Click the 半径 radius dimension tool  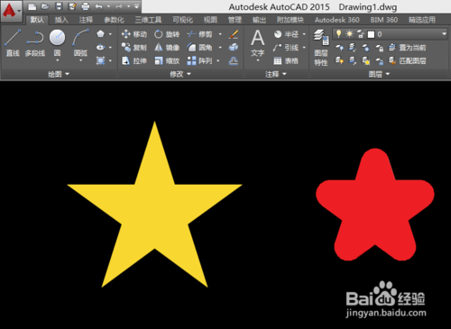click(x=286, y=34)
